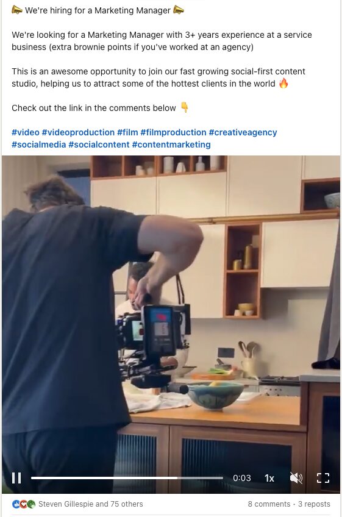
Task: Open the #video hashtag
Action: pos(26,132)
